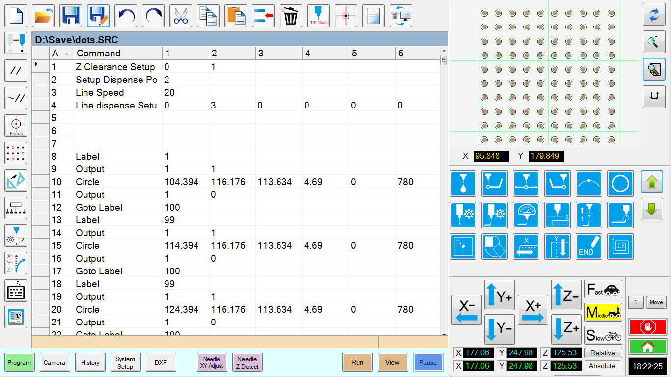Move command down with green arrow

pyautogui.click(x=651, y=210)
